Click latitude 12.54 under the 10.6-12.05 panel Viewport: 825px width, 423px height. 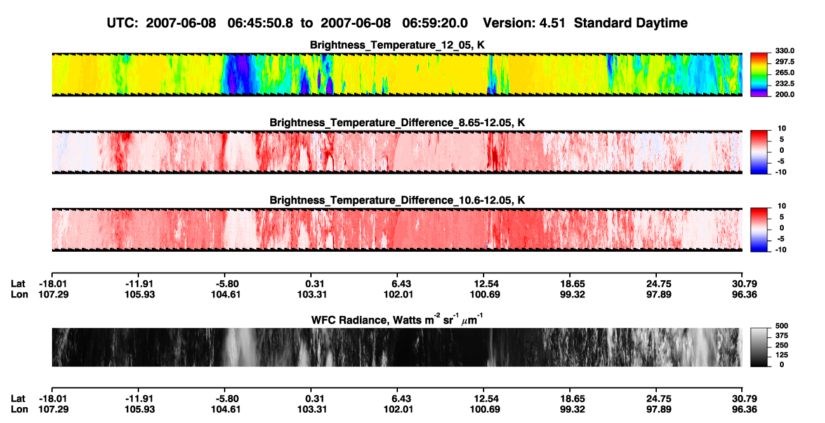click(484, 283)
